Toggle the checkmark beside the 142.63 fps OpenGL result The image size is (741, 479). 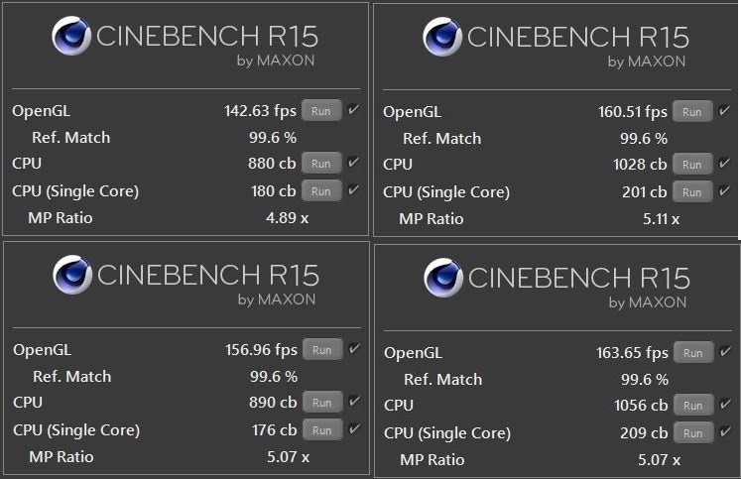[353, 110]
